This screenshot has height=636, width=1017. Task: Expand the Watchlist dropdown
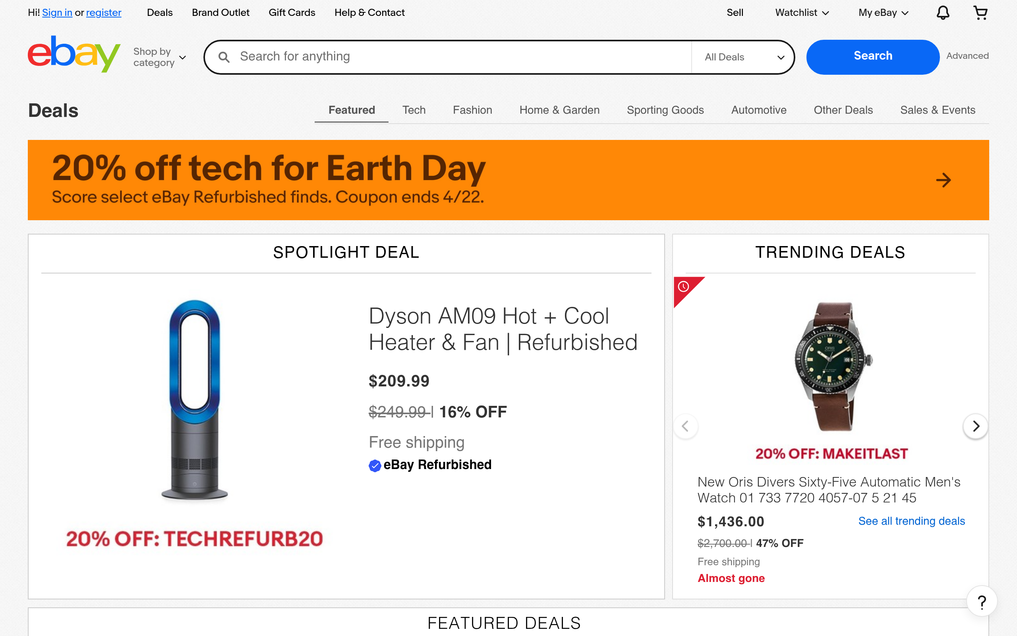click(802, 13)
